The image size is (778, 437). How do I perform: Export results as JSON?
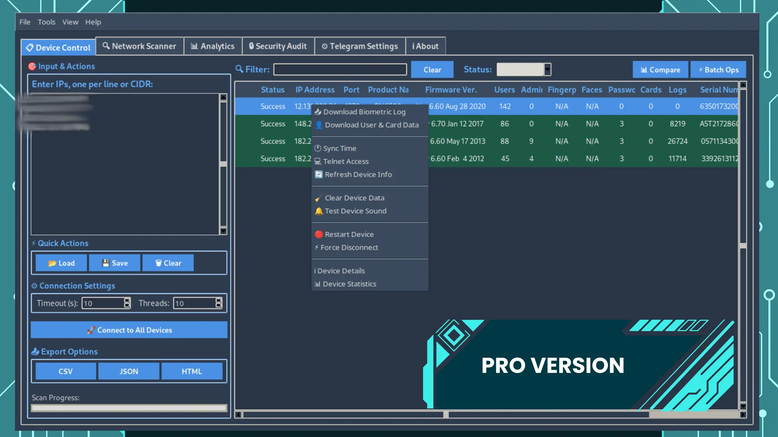(x=129, y=371)
